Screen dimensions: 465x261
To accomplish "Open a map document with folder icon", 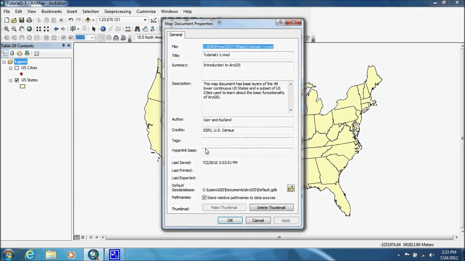I will [x=14, y=20].
